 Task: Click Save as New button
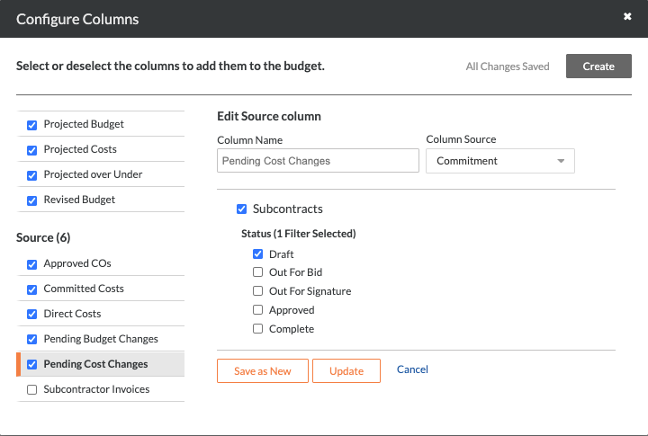(263, 370)
